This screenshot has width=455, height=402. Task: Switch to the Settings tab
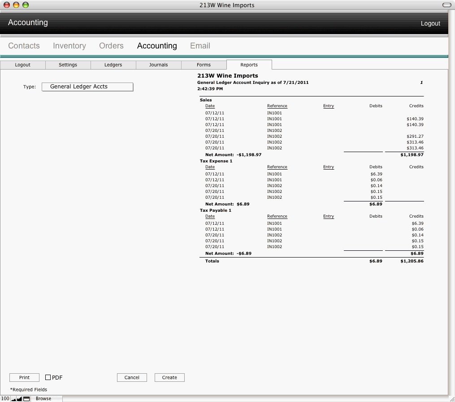68,65
